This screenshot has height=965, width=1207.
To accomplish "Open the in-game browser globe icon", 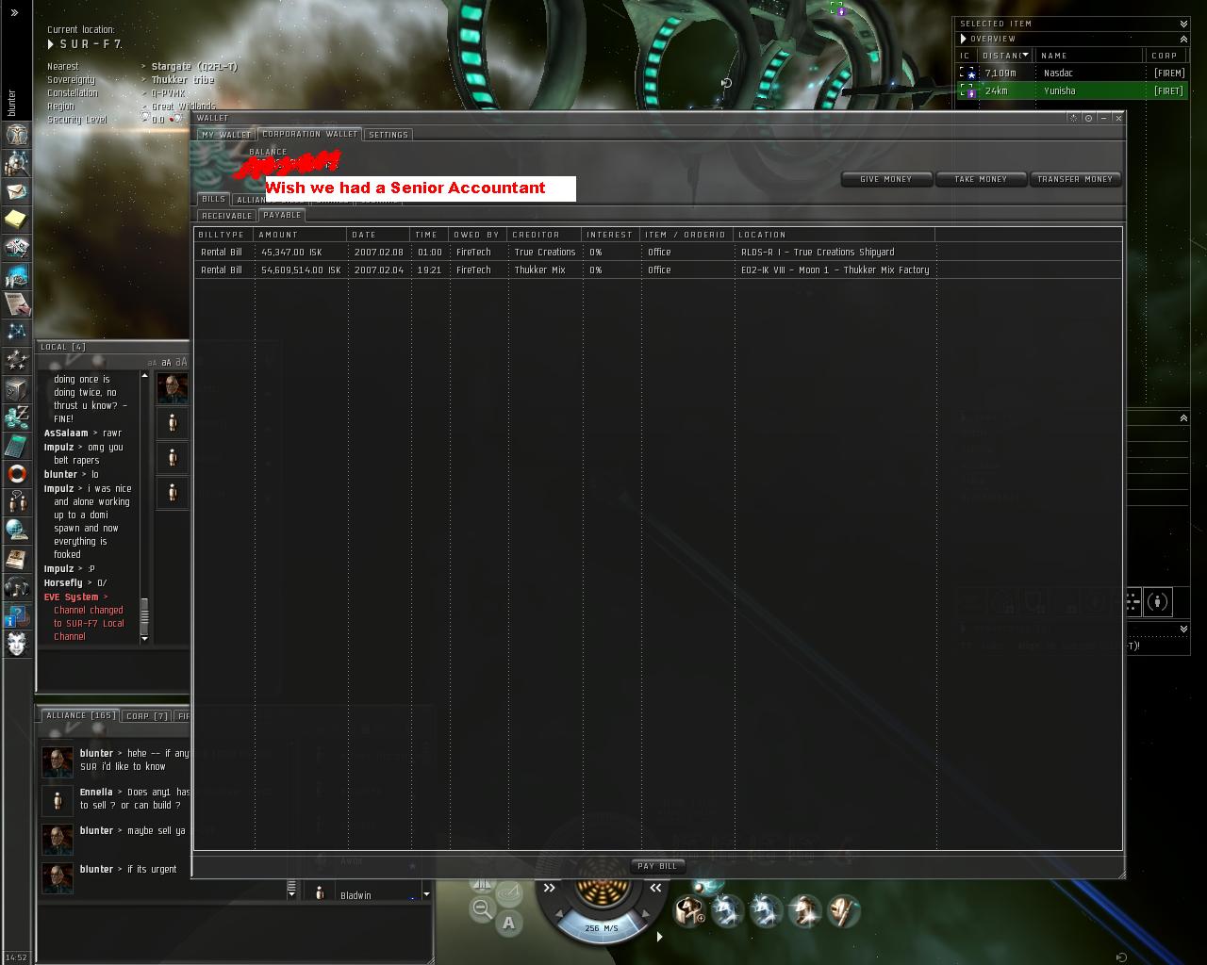I will 17,530.
